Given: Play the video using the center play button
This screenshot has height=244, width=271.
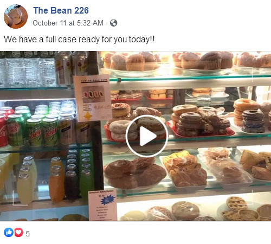Looking at the screenshot, I should tap(147, 136).
